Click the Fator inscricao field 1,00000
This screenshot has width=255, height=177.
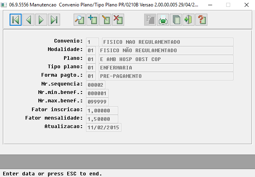[x=102, y=111]
